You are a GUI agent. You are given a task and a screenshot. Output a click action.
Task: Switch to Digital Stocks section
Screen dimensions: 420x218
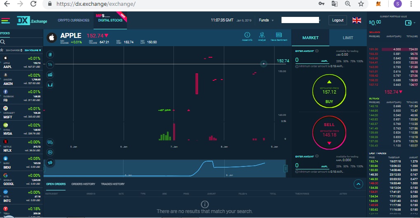(110, 20)
